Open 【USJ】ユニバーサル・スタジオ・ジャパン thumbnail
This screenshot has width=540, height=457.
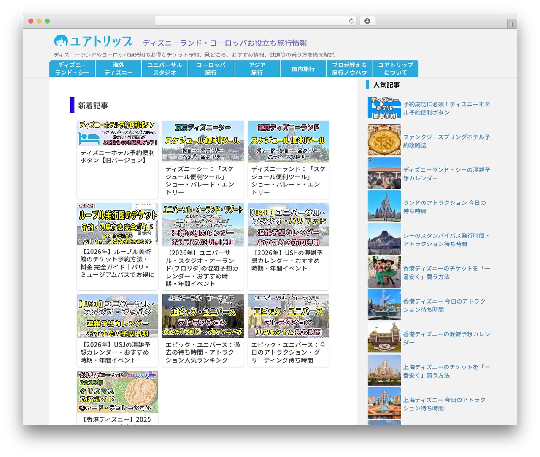pos(117,316)
